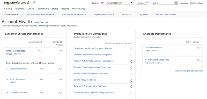Viewport: 207px width, 99px height.
Task: Open Suspected Intellectual Property Violations link
Action: [93, 48]
